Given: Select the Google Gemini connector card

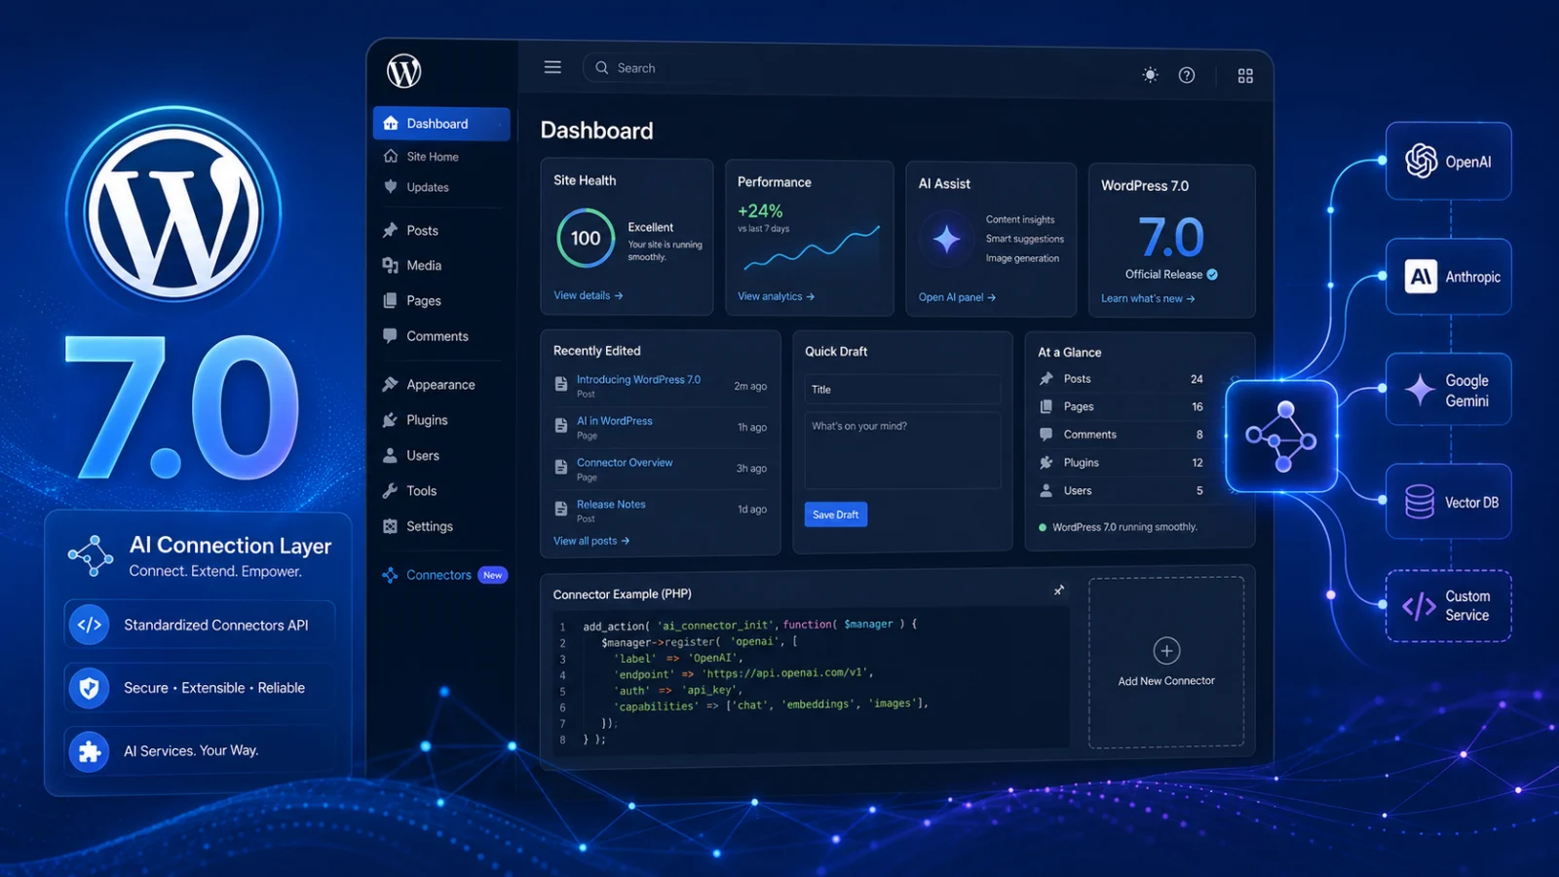Looking at the screenshot, I should click(x=1449, y=390).
